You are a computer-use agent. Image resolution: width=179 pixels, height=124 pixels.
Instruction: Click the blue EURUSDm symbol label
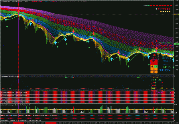(x=165, y=70)
